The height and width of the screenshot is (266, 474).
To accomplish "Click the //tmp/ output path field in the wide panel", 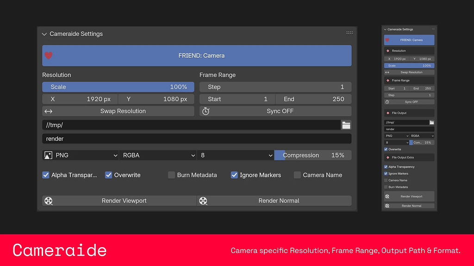I will 191,125.
